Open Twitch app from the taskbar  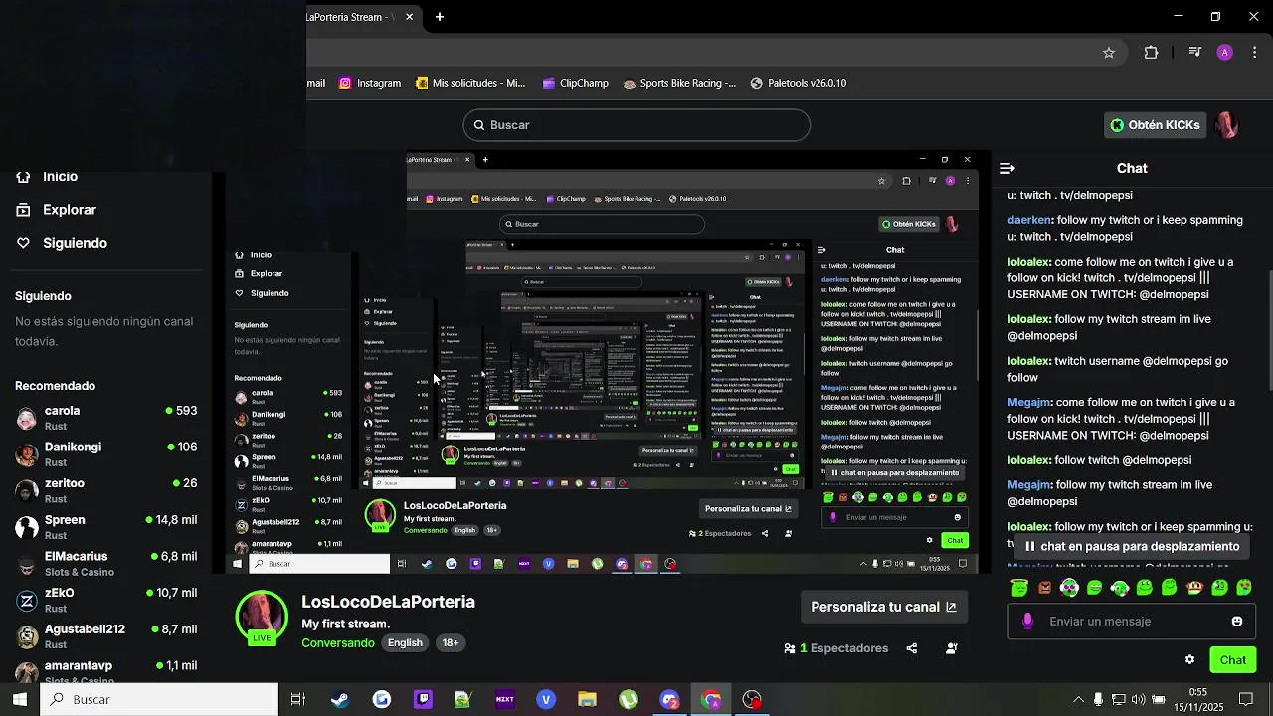point(423,700)
